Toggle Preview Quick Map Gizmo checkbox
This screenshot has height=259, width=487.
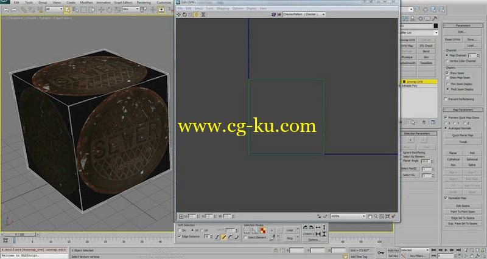tap(446, 117)
